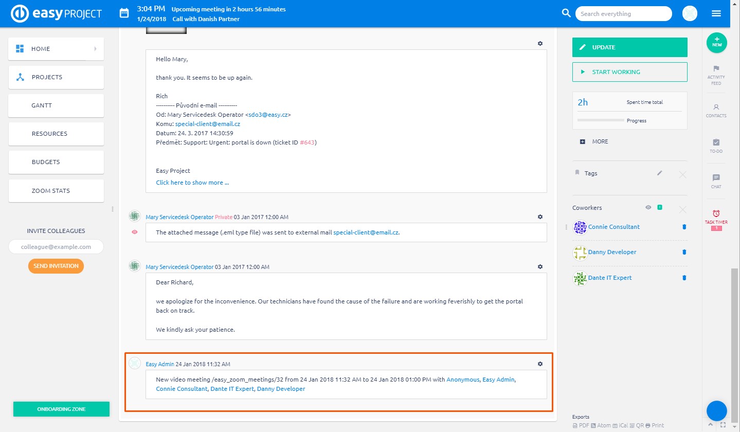740x432 pixels.
Task: Click the calendar icon in header
Action: pyautogui.click(x=124, y=13)
